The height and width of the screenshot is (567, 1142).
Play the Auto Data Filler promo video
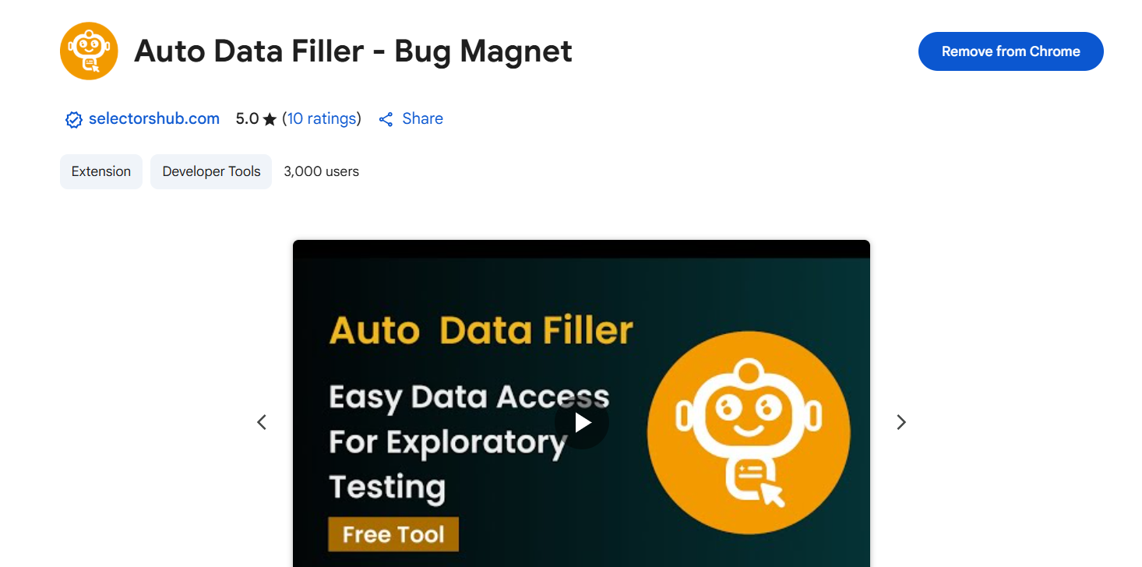click(582, 422)
